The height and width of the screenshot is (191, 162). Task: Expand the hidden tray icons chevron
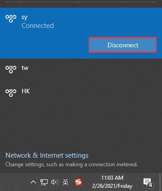coord(33,182)
